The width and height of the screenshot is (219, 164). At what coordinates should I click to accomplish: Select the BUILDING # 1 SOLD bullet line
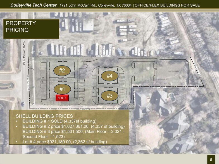click(x=59, y=121)
